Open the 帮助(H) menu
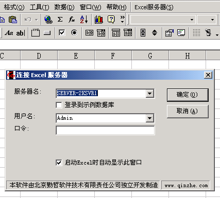Screen dimensions: 220x198 coord(116,7)
